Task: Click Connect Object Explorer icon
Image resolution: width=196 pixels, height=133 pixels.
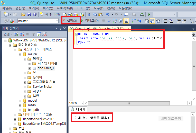Action: pos(16,34)
